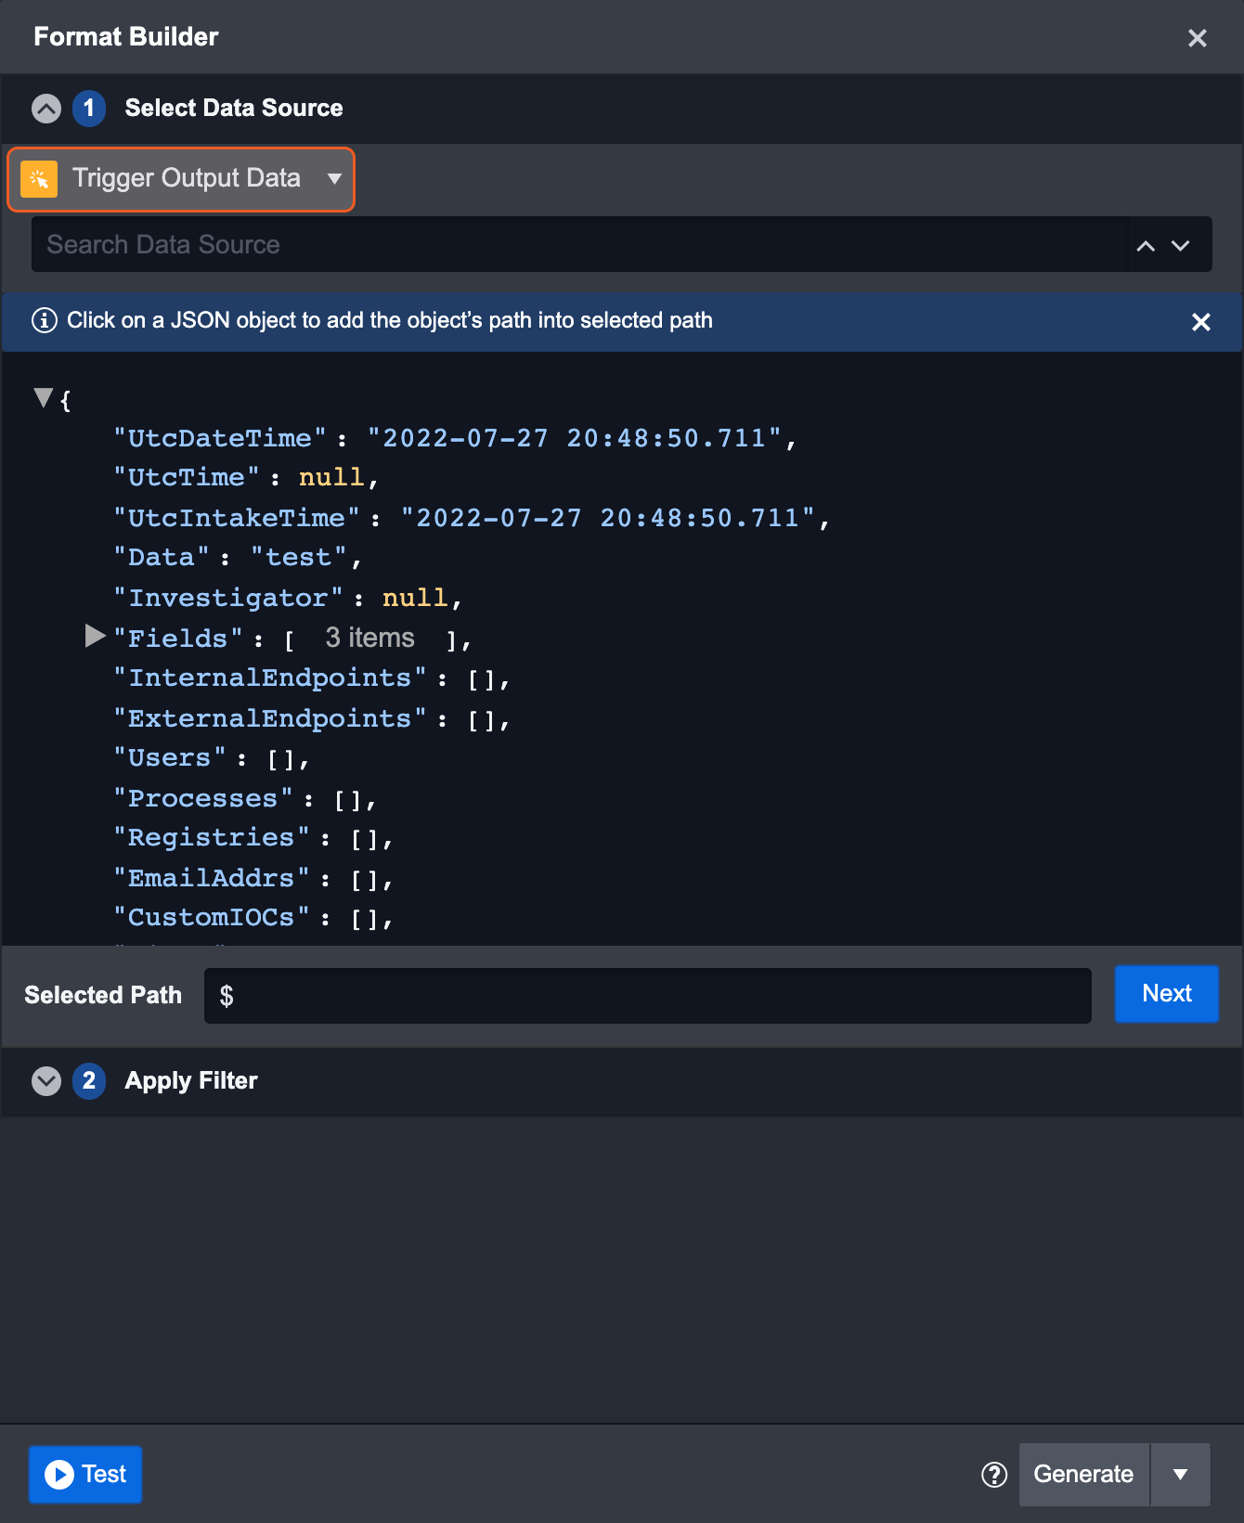Close the Format Builder dialog

pos(1197,38)
